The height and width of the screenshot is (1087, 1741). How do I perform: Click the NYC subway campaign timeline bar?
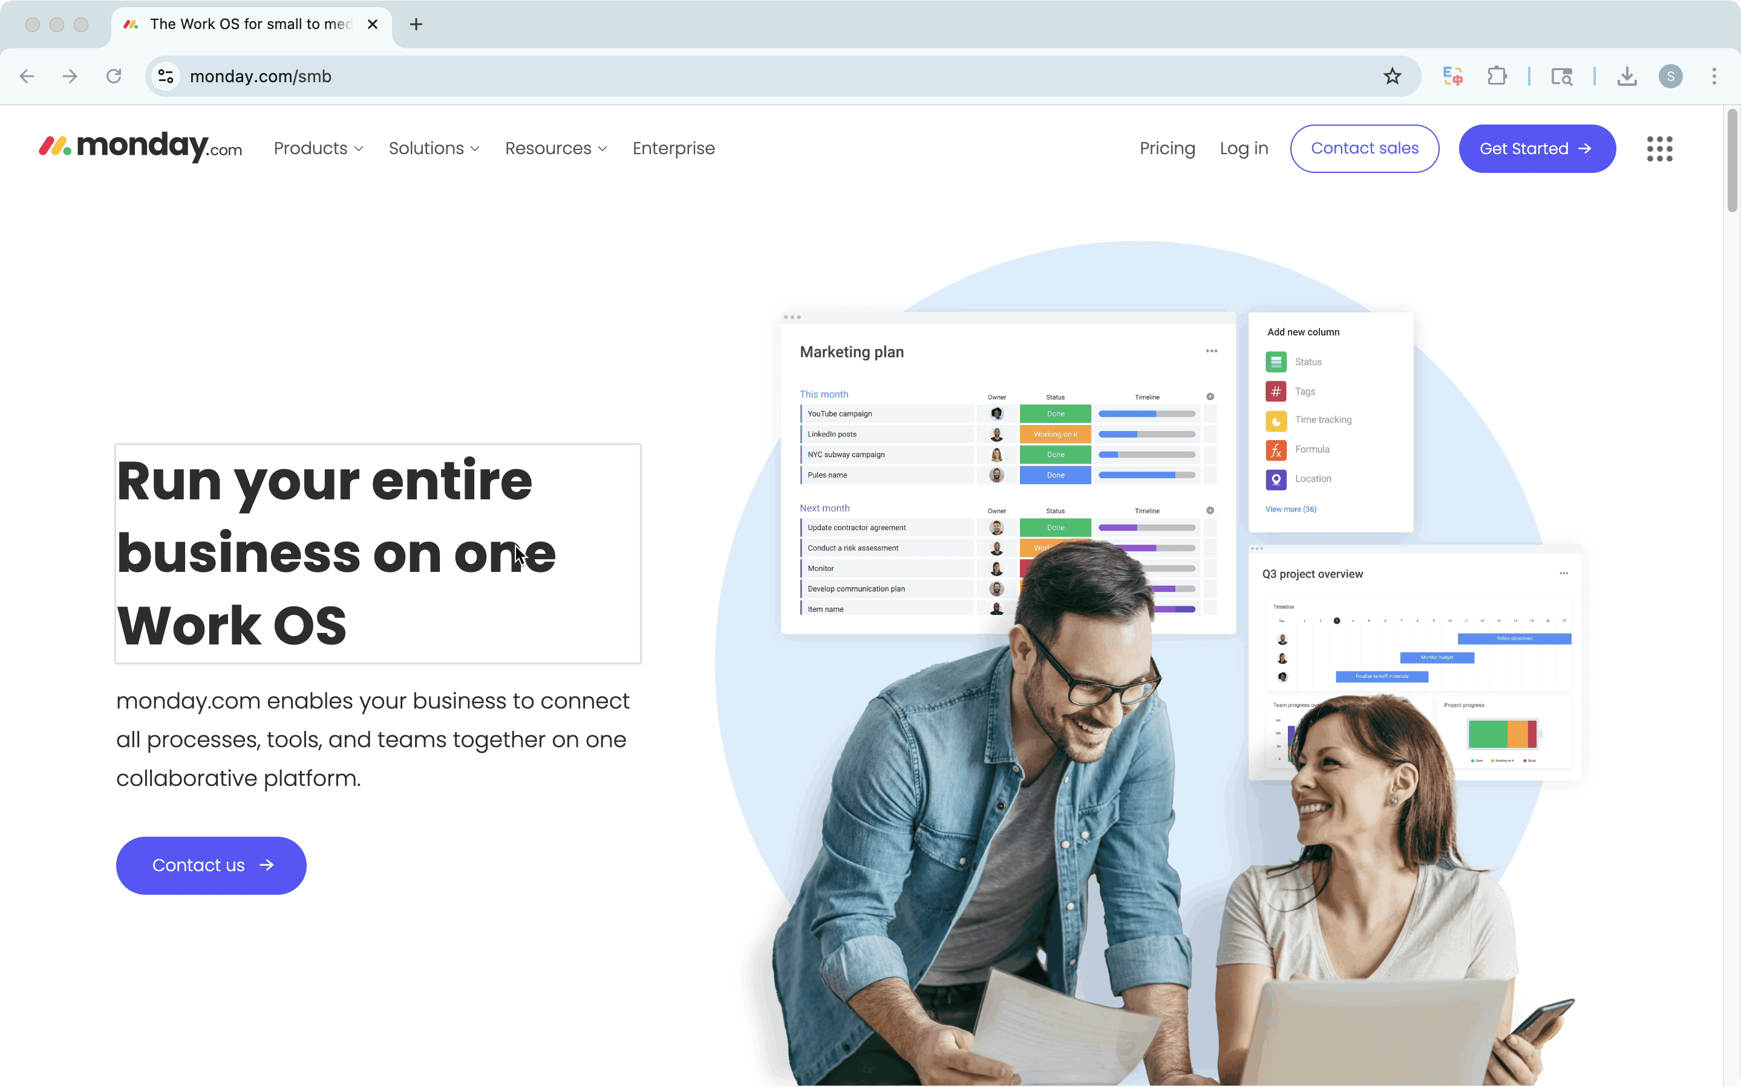tap(1146, 455)
